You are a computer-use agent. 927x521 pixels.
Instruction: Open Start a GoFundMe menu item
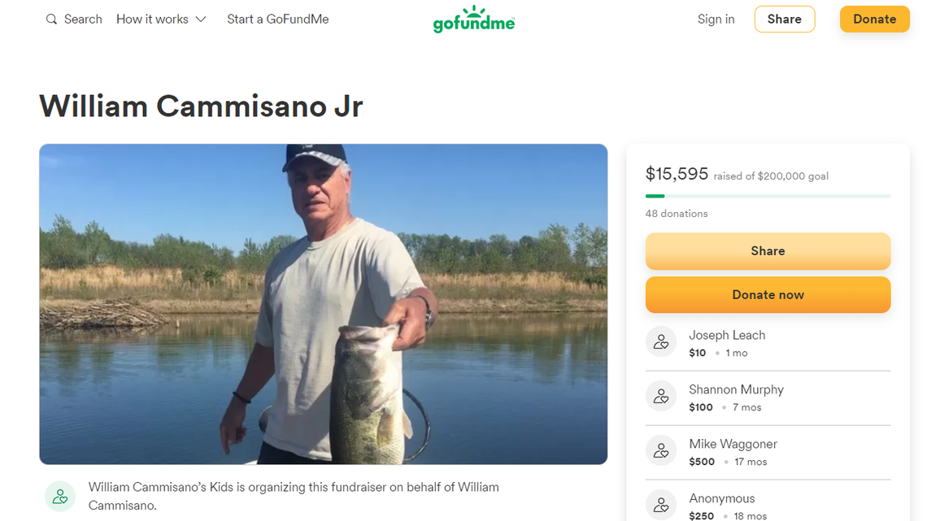point(278,20)
